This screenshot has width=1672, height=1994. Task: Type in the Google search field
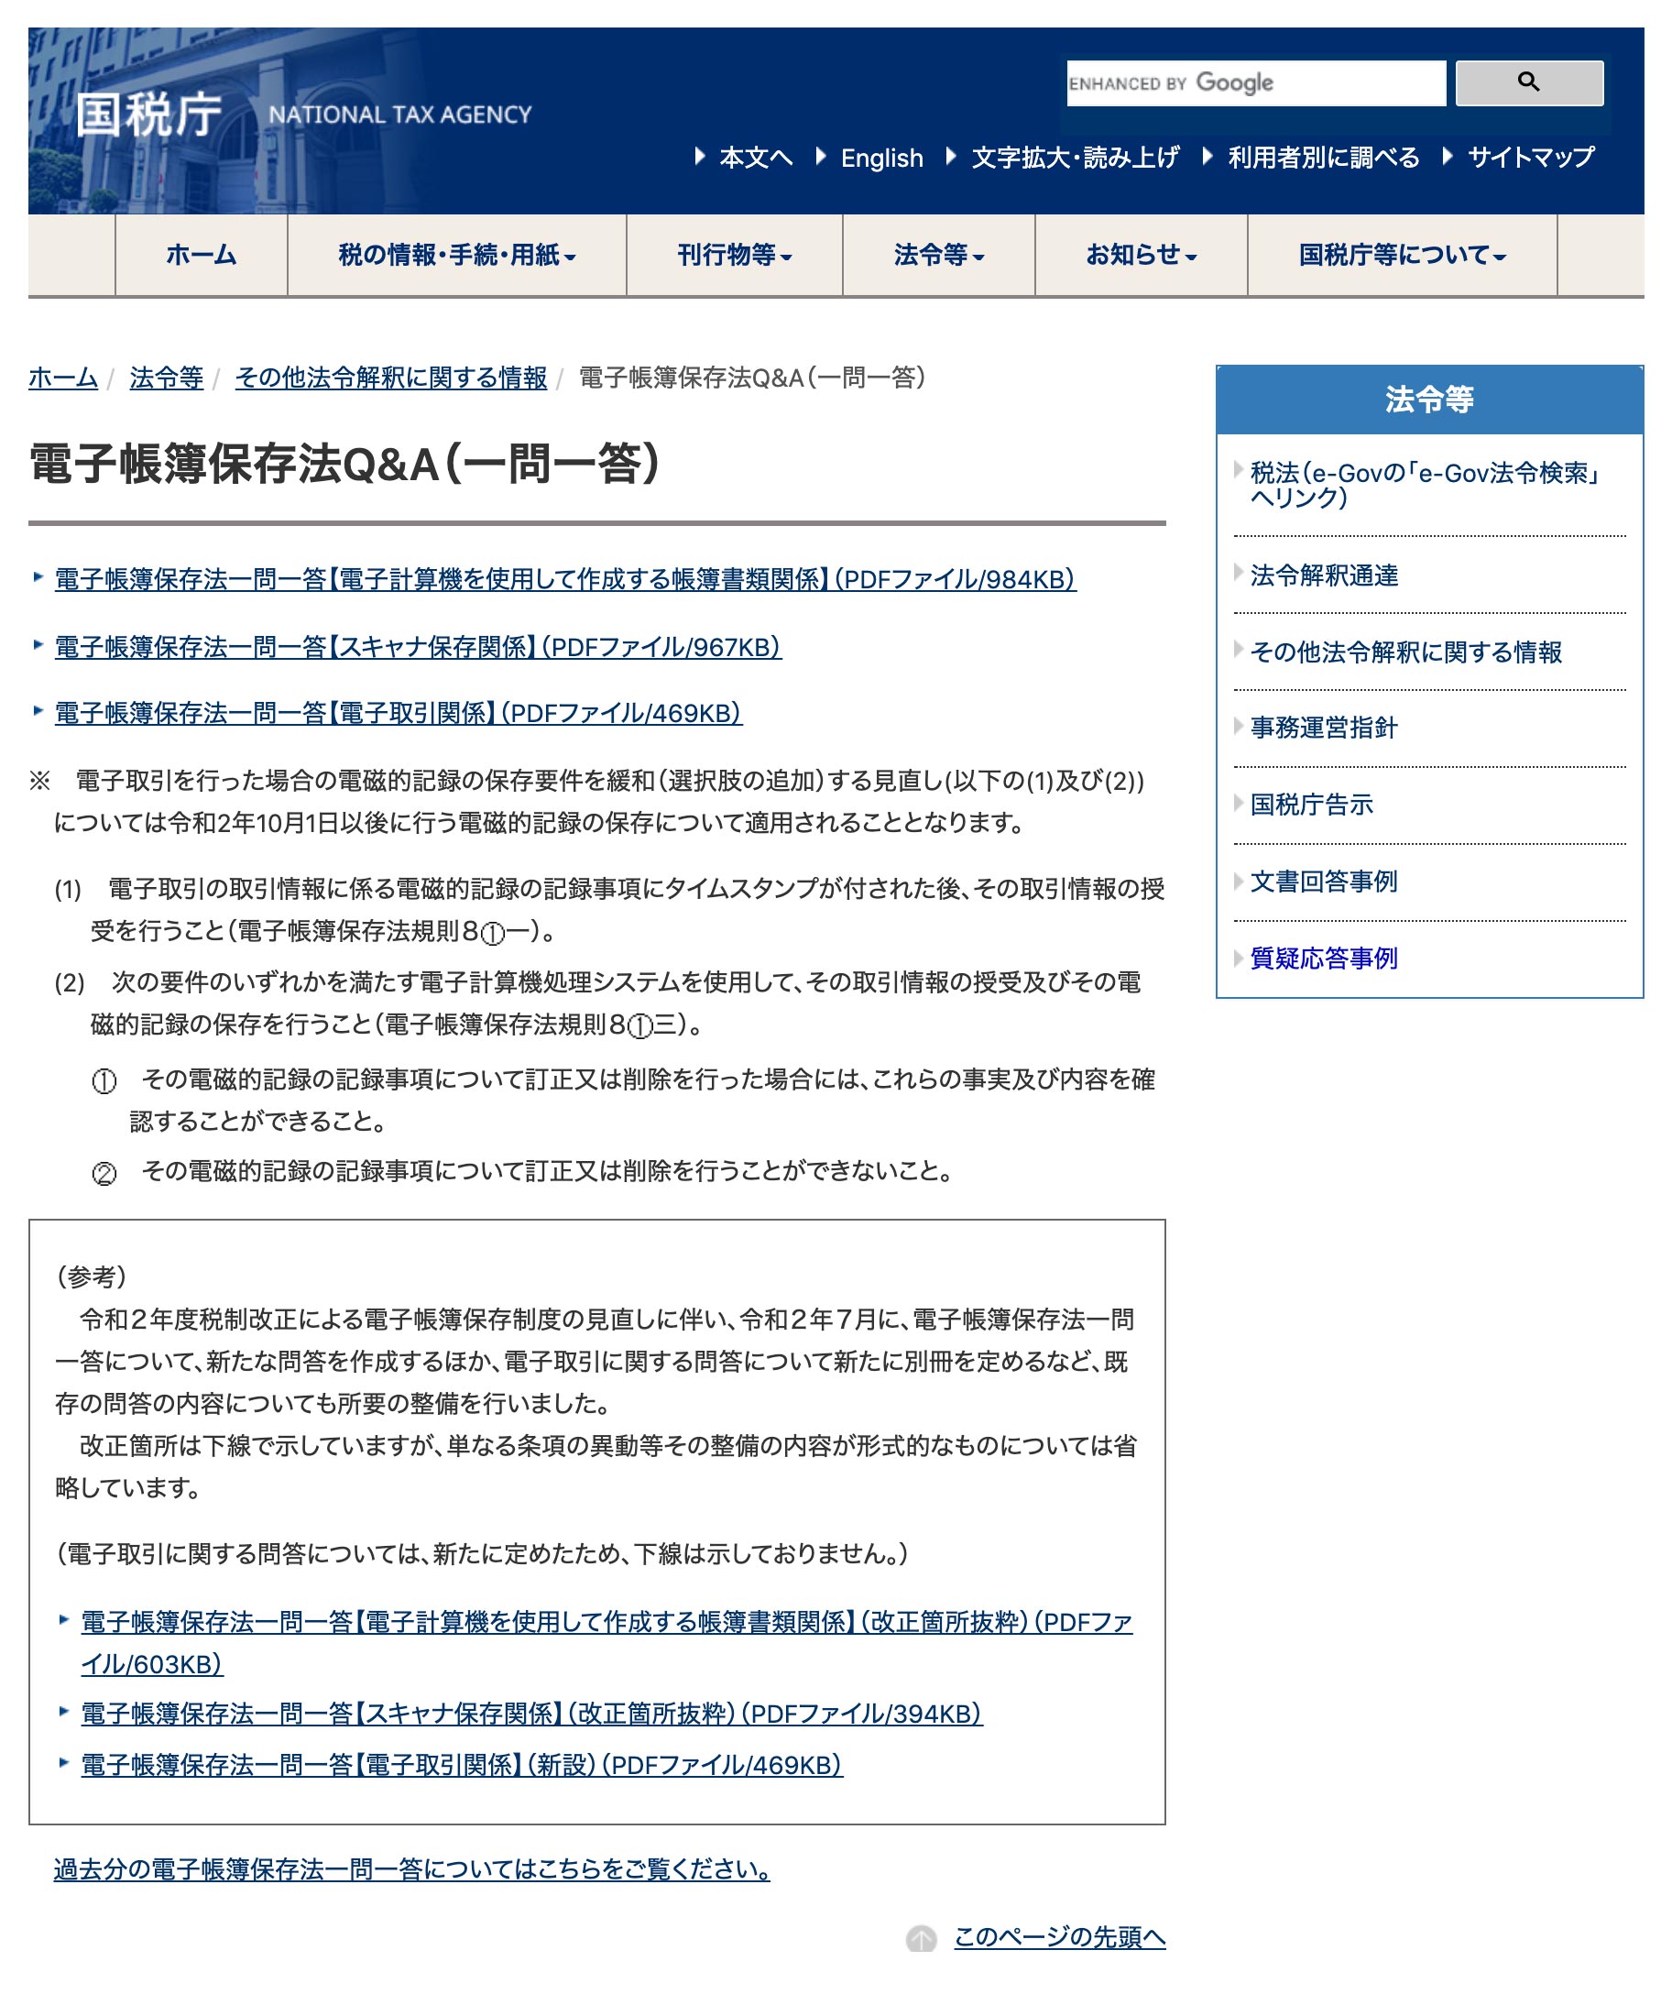point(1255,83)
